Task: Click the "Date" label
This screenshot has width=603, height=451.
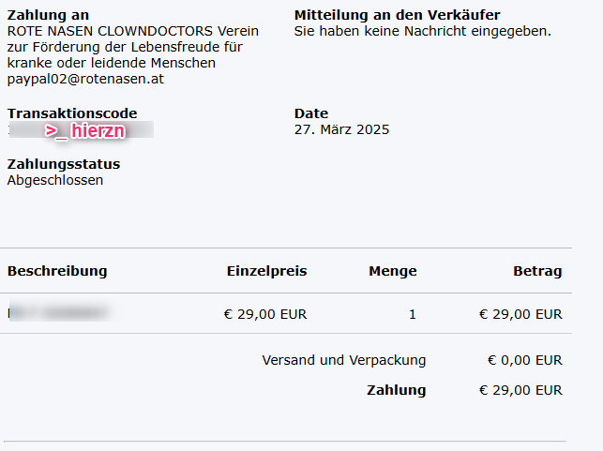Action: click(311, 113)
